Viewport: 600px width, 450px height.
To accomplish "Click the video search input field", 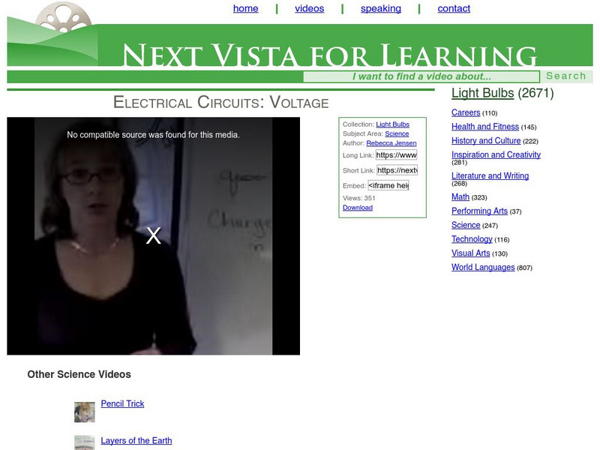I will [421, 76].
